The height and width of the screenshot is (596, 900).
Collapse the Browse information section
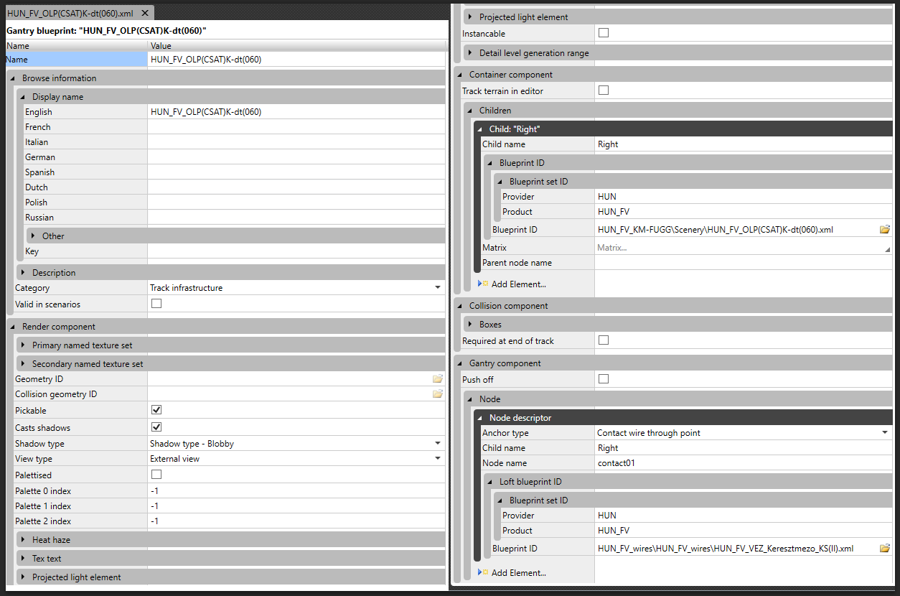(14, 78)
